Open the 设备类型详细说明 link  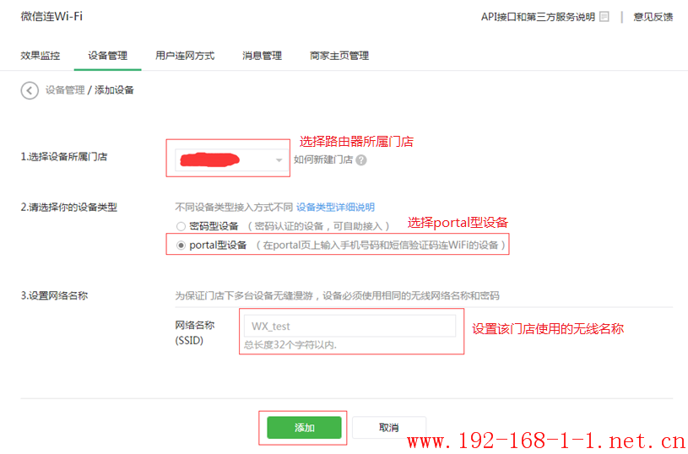click(336, 207)
